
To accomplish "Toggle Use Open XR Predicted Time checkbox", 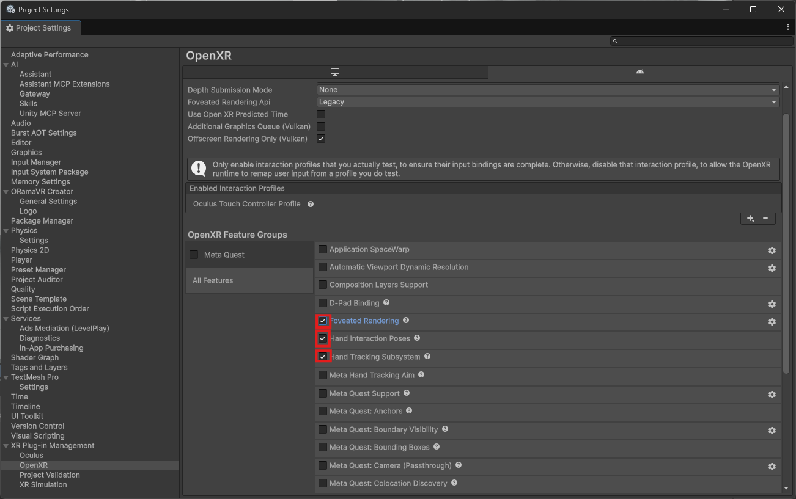I will tap(321, 114).
